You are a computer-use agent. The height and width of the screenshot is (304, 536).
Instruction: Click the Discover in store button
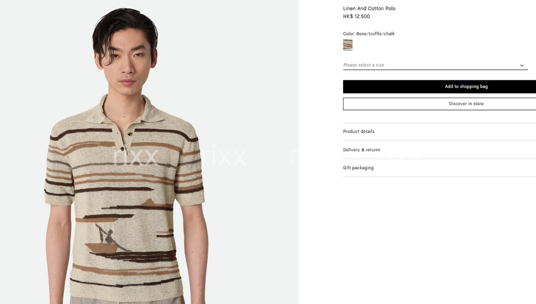coord(440,103)
